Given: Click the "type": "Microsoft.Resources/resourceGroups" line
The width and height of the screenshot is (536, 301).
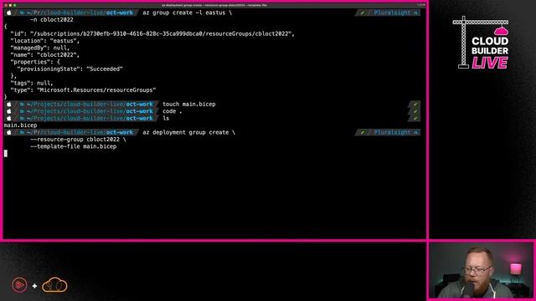Looking at the screenshot, I should (83, 90).
